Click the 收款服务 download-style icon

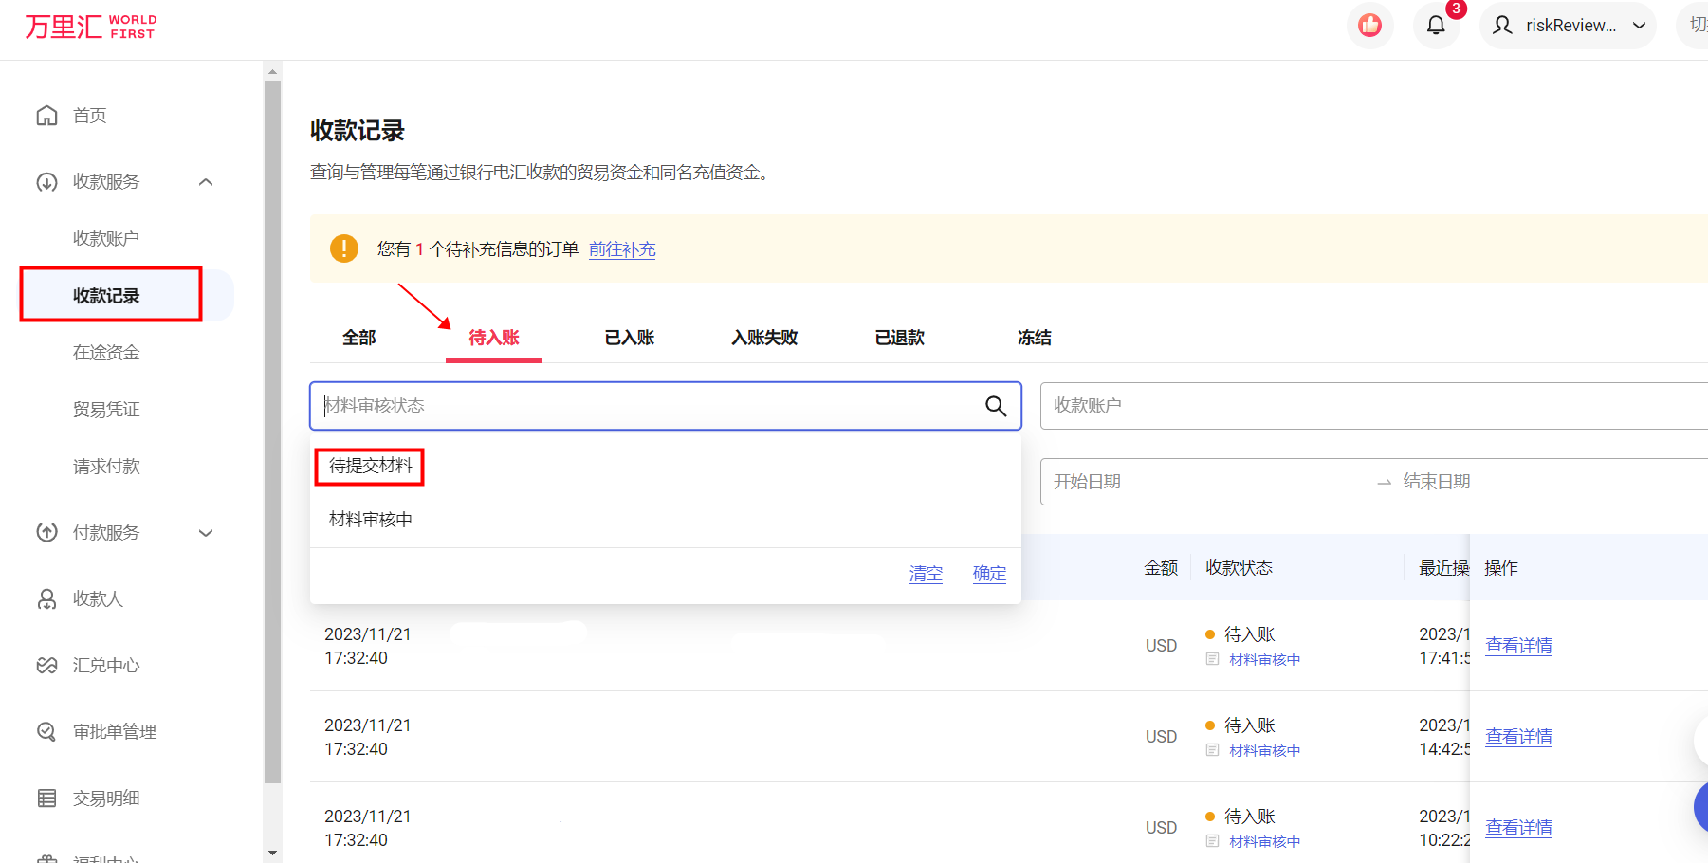(x=46, y=181)
